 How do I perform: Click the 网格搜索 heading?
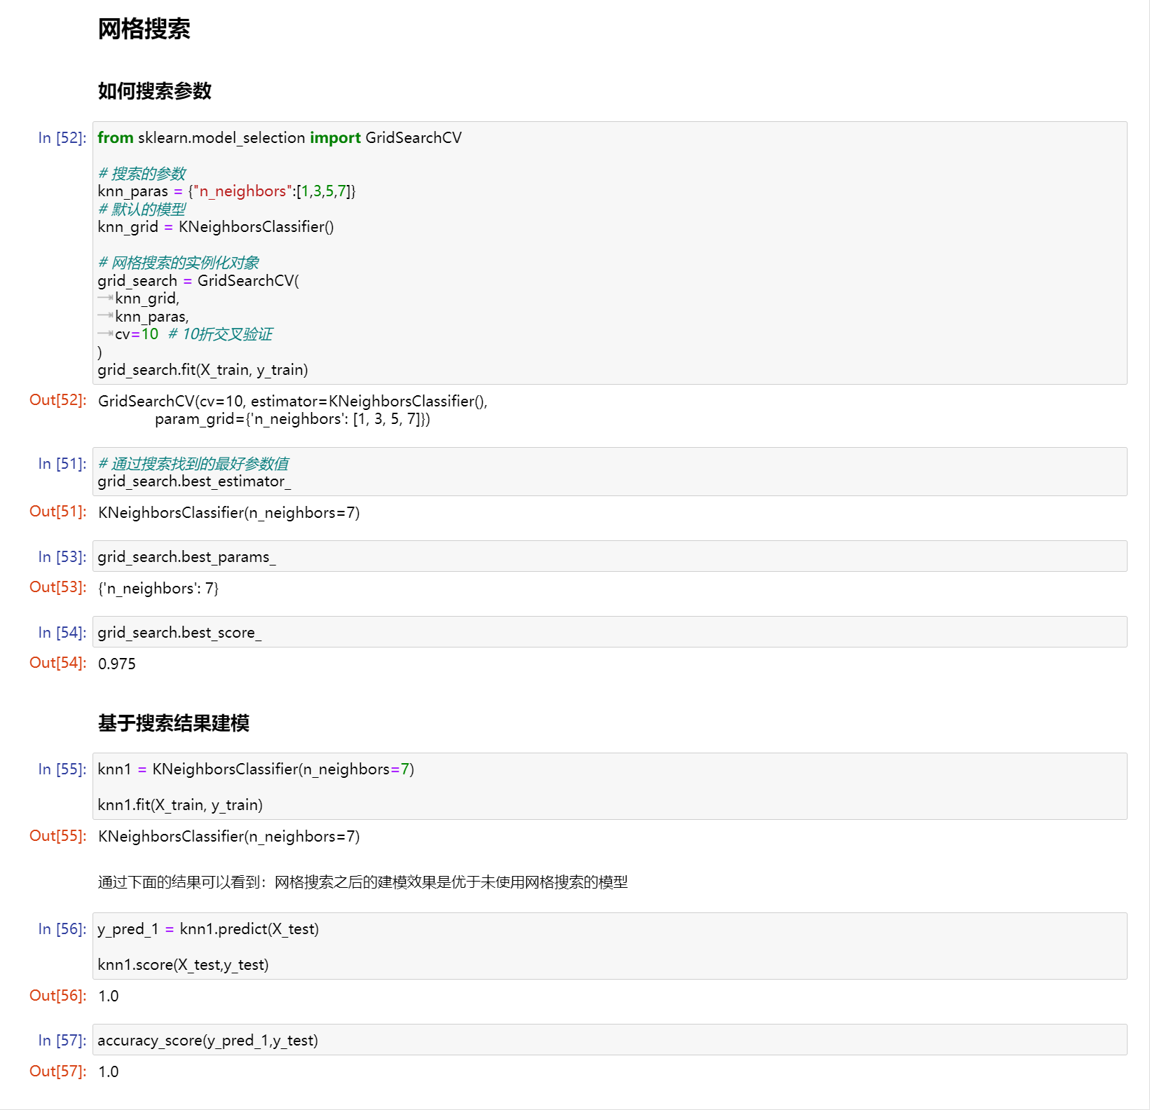click(x=144, y=29)
